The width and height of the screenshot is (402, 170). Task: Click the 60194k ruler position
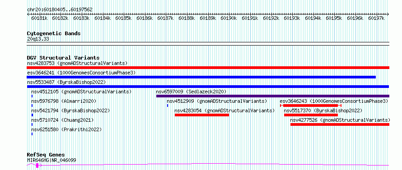click(313, 18)
